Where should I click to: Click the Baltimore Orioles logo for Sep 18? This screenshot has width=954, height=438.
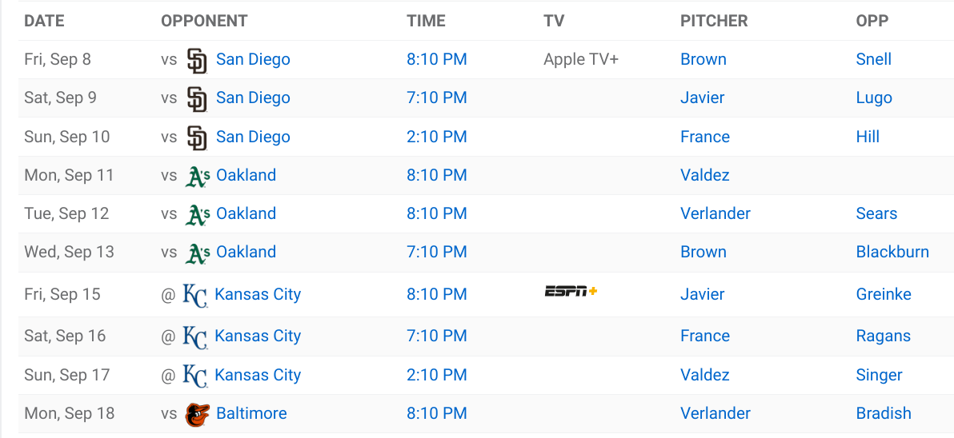click(197, 414)
